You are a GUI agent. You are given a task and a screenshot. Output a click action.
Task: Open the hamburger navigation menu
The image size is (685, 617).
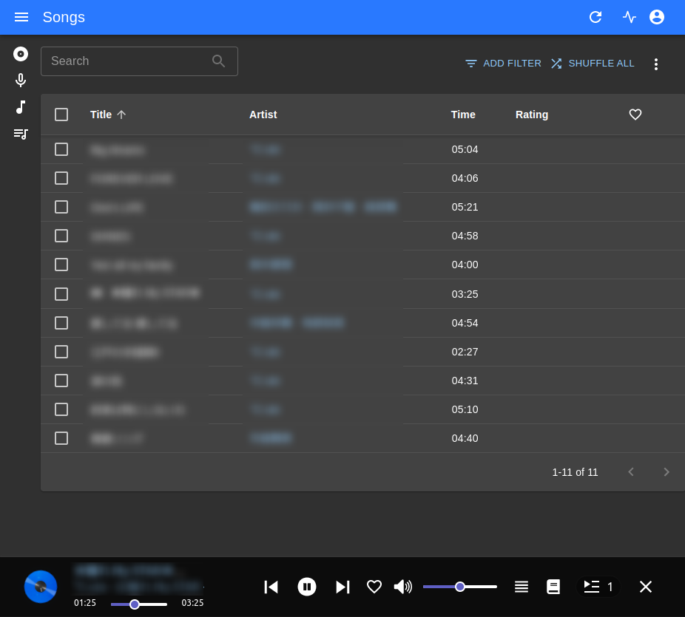coord(21,17)
